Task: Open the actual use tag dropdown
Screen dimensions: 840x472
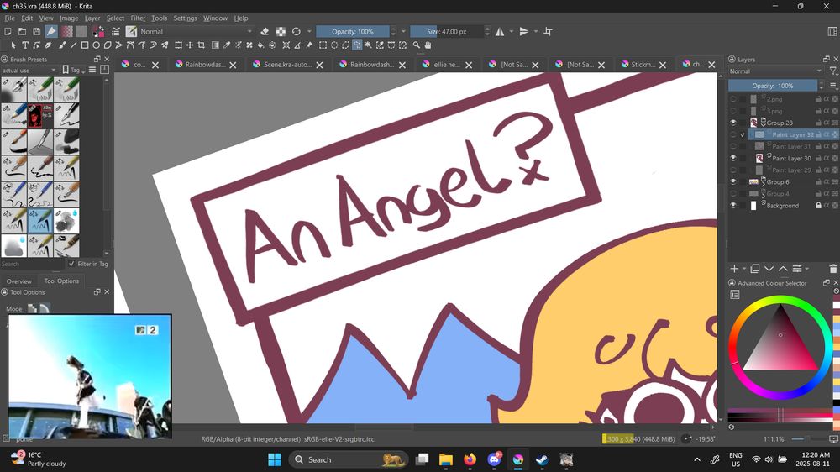Action: (x=29, y=71)
